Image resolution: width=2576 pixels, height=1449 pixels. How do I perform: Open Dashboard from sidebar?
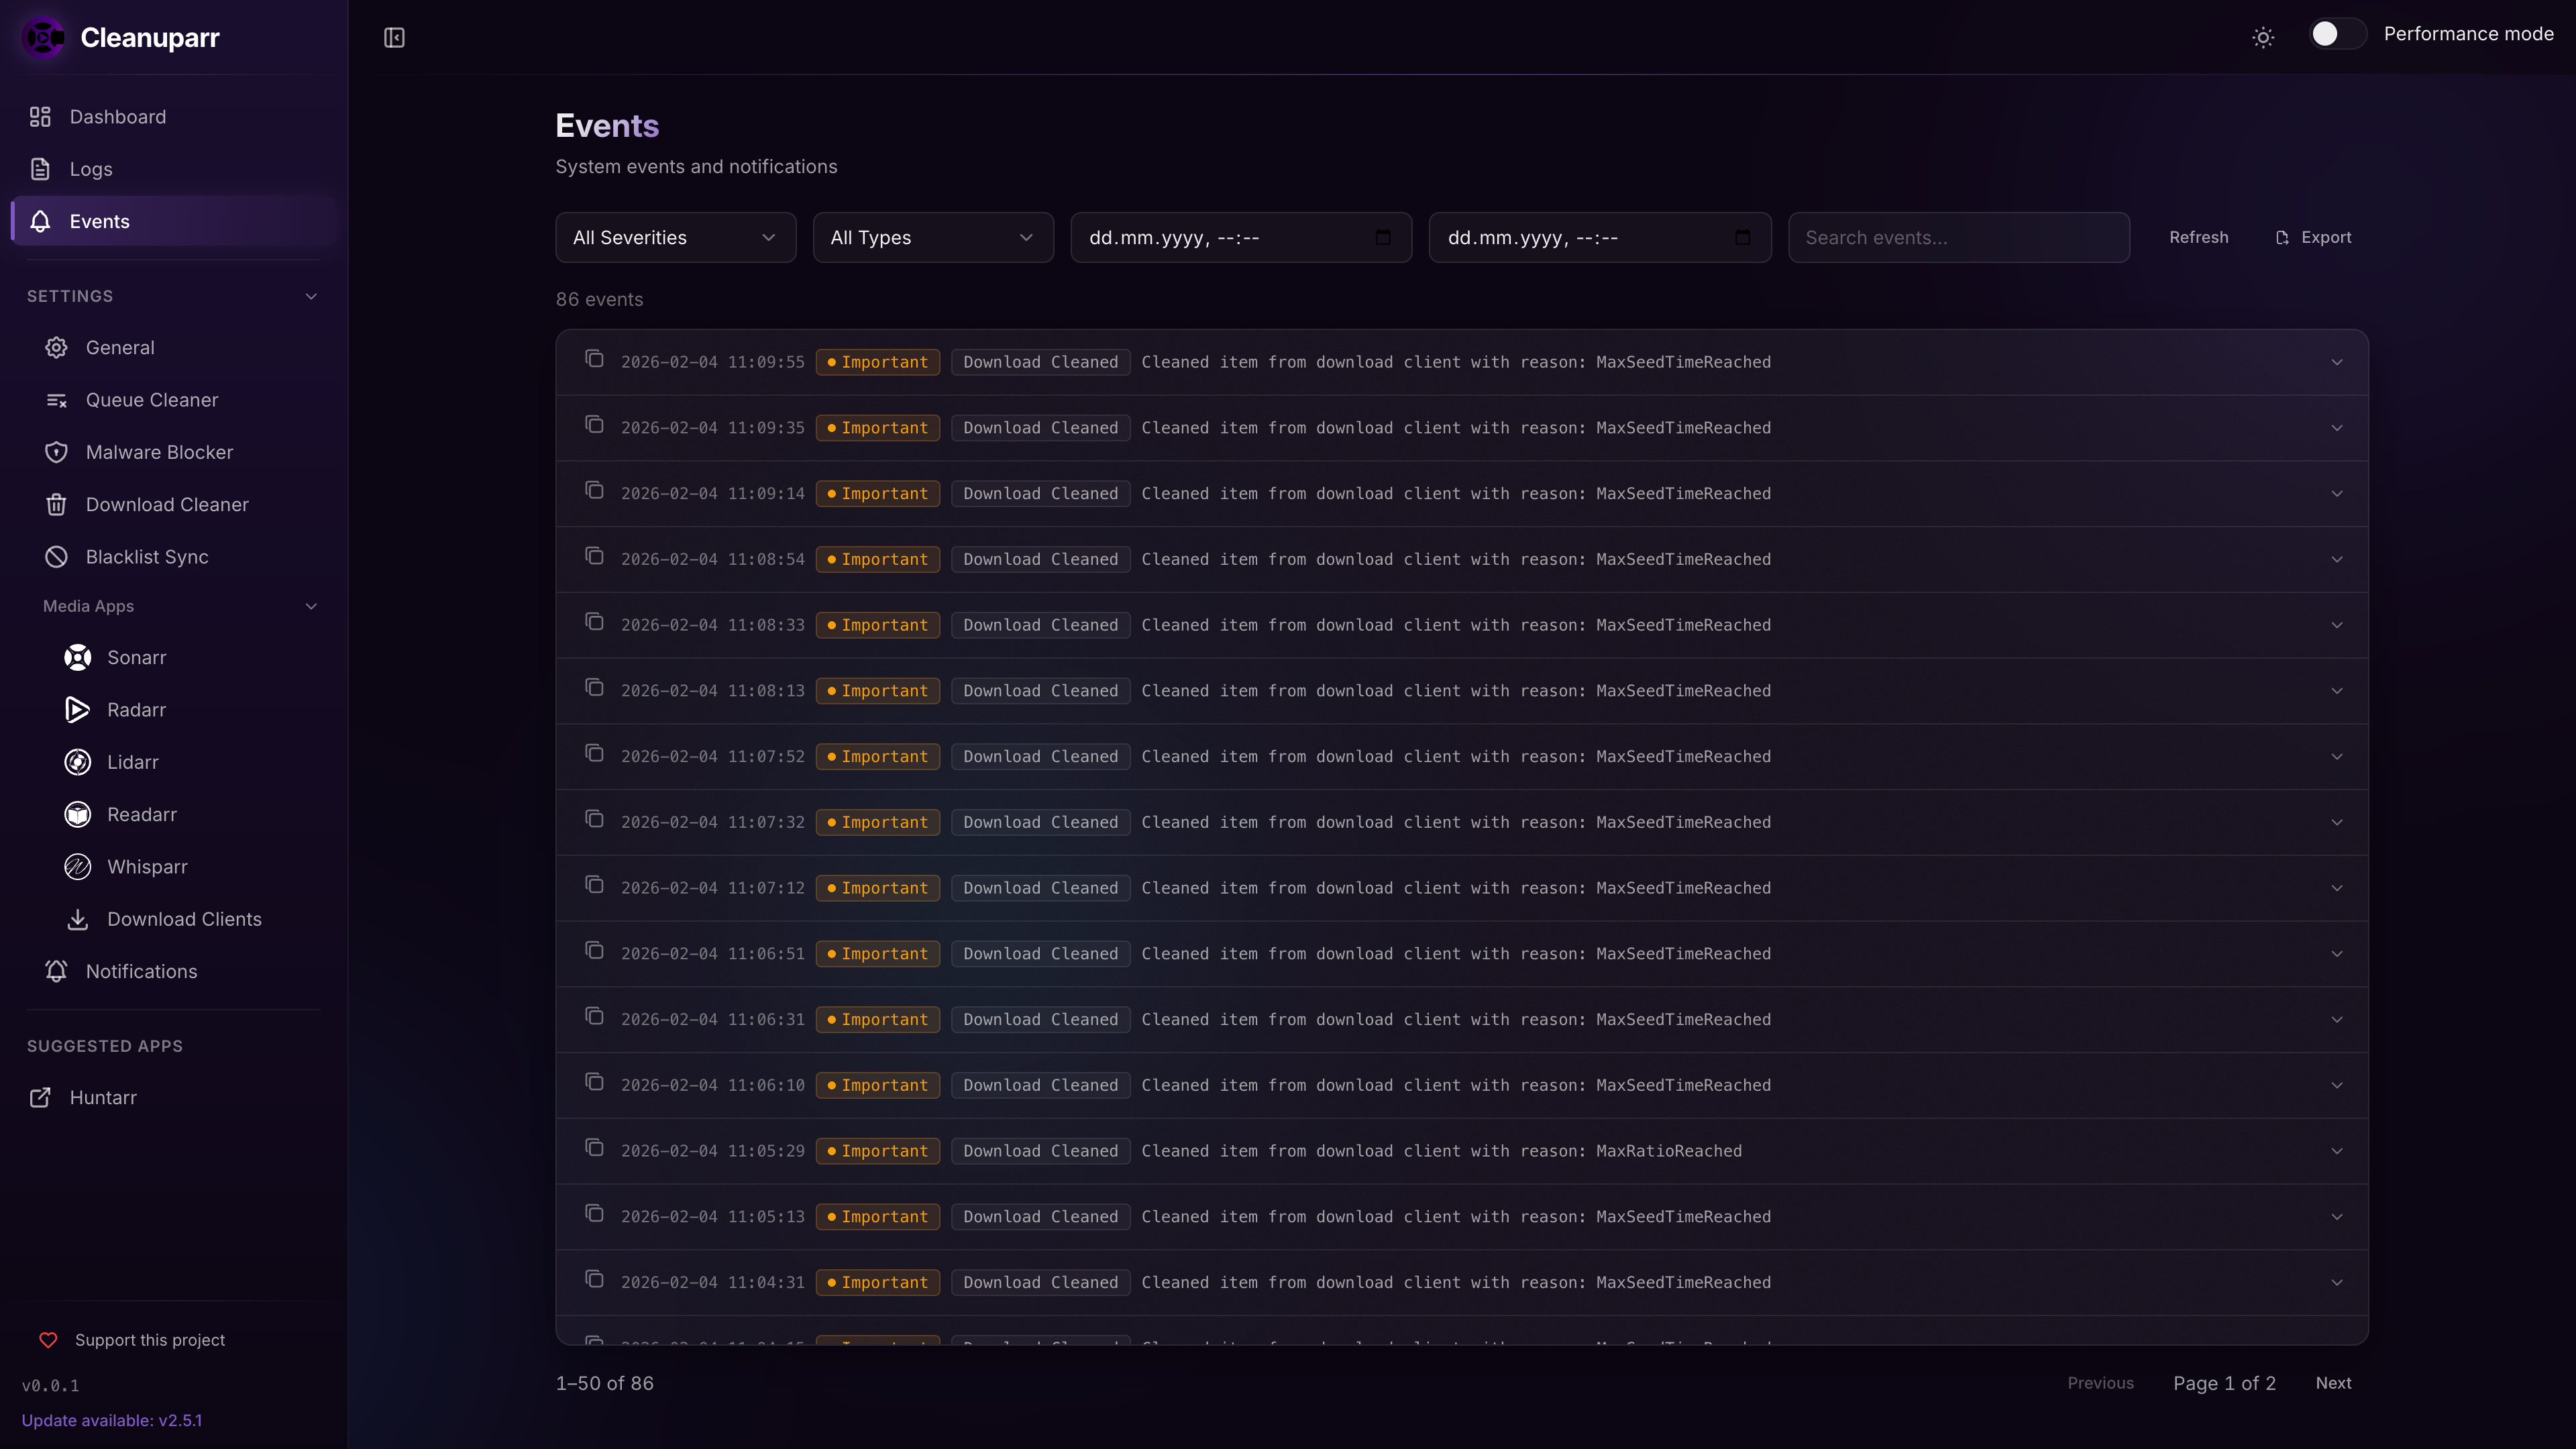175,117
